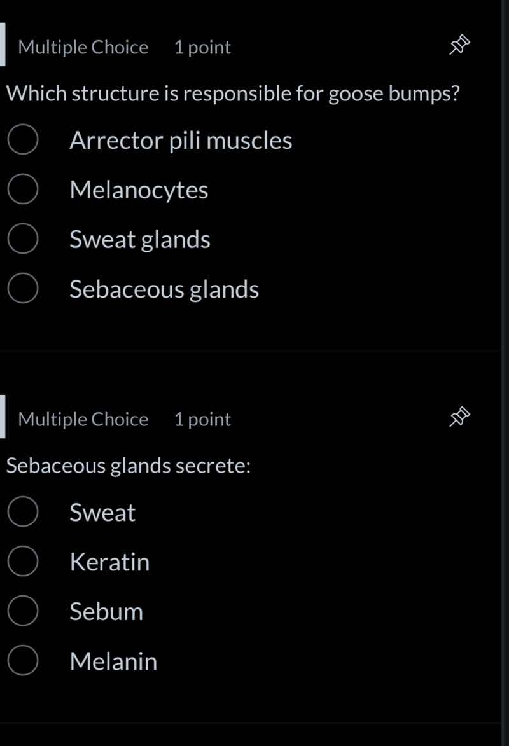Click the Melanocytes answer label
509x746 pixels.
click(x=139, y=190)
